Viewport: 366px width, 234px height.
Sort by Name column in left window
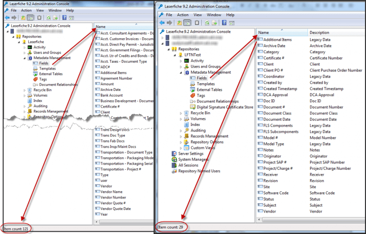click(x=124, y=27)
